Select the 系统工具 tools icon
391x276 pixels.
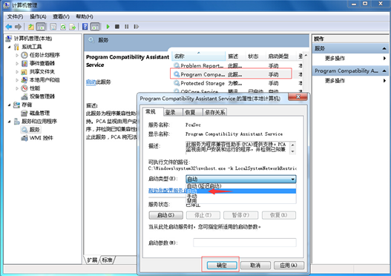point(16,47)
